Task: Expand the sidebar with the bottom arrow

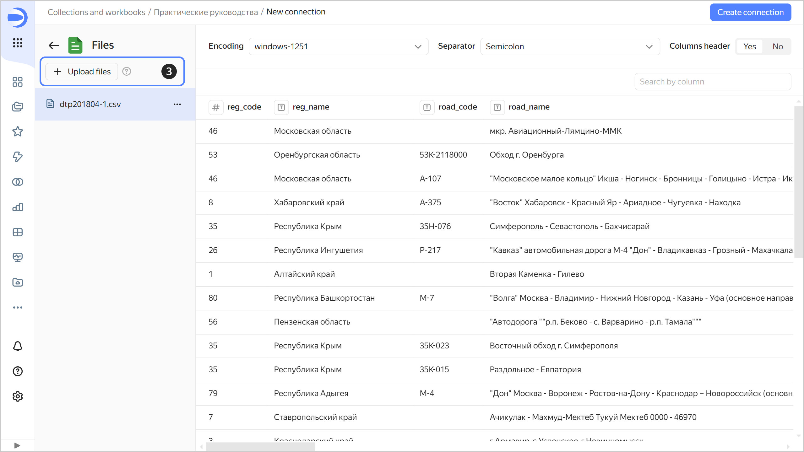Action: (x=18, y=445)
